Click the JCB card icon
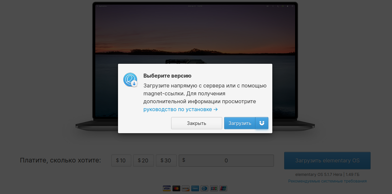Viewport: 392px width, 194px height. 214,188
